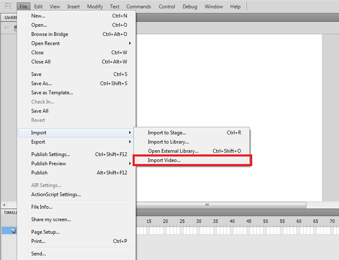This screenshot has height=260, width=339.
Task: Click frame 70 on the timeline ruler
Action: pos(332,221)
